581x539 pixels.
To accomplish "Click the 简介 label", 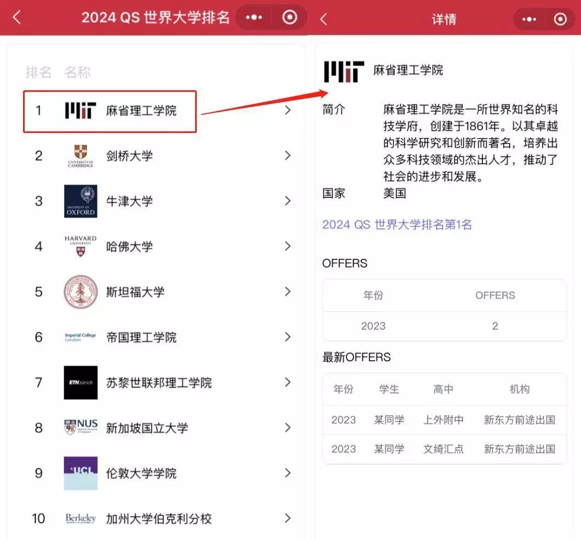I will coord(334,109).
